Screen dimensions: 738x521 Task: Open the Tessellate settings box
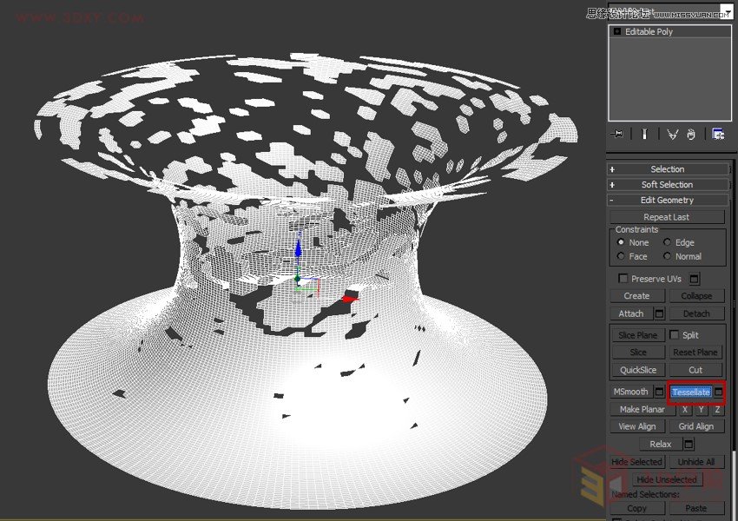[x=718, y=392]
